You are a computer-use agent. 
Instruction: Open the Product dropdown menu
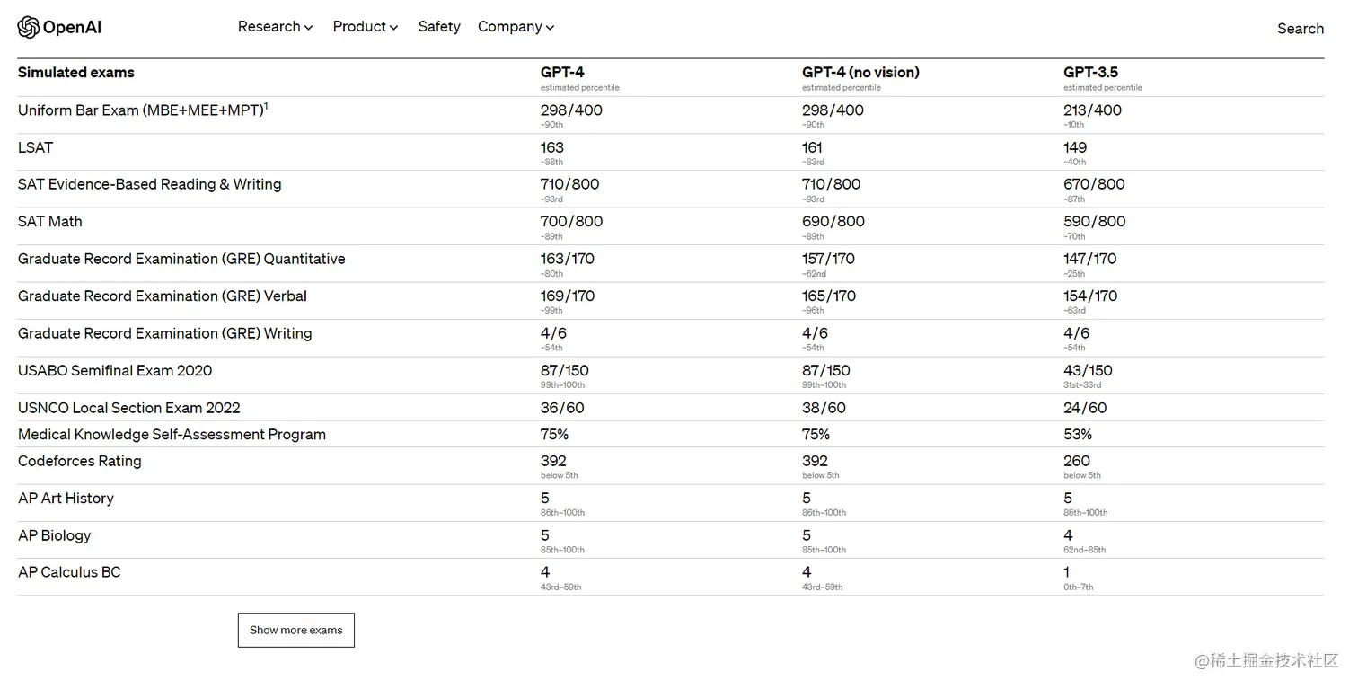click(365, 27)
